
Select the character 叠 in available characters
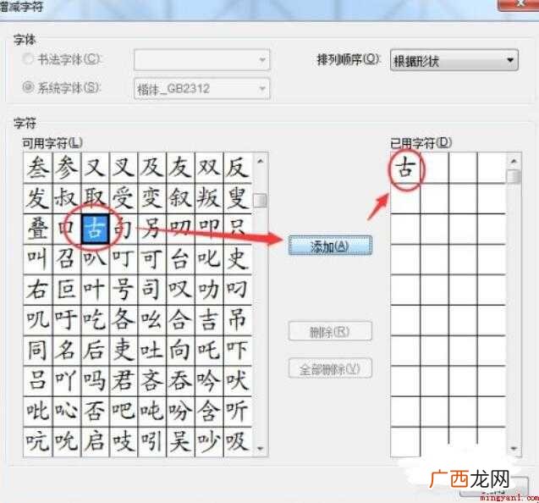(38, 229)
